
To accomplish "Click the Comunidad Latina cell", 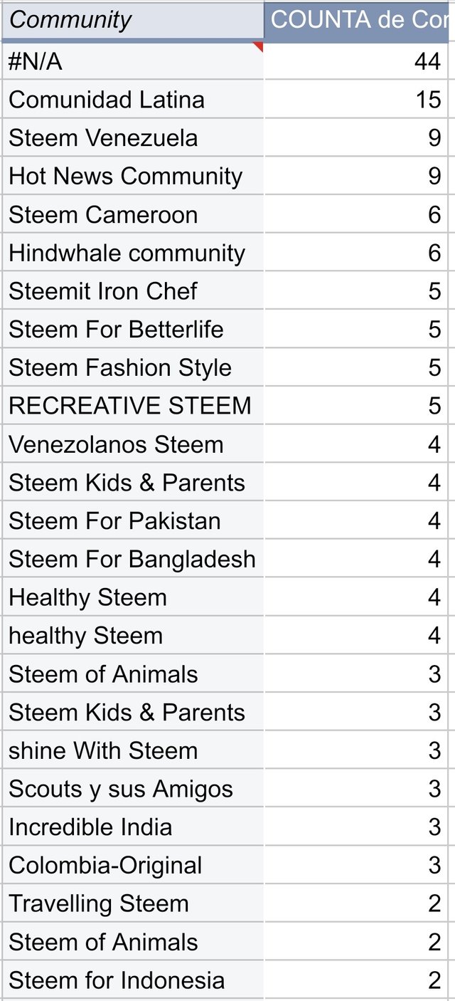I will 132,100.
